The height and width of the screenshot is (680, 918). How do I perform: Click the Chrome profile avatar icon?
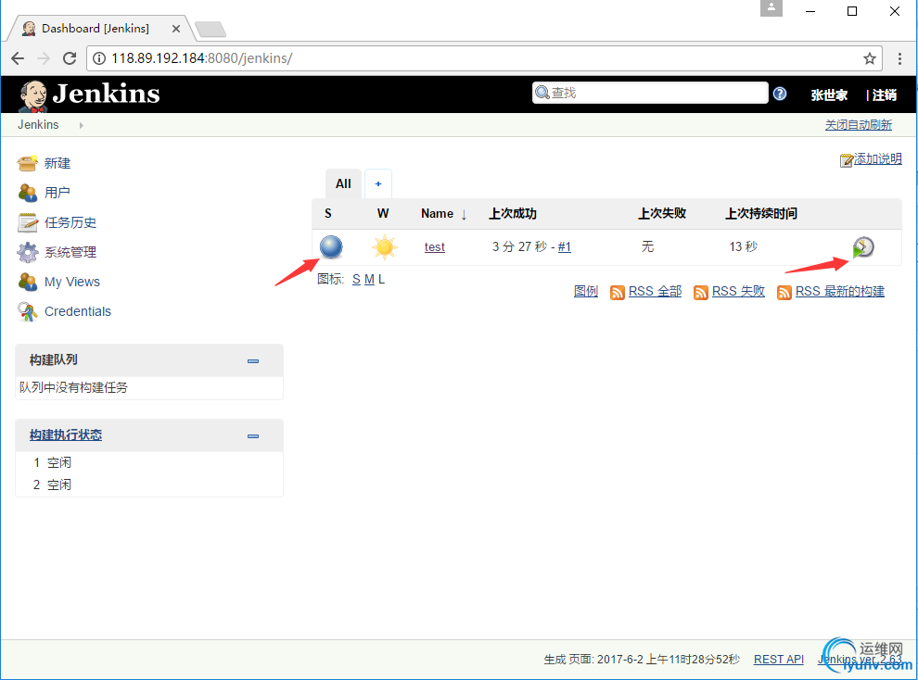point(771,8)
